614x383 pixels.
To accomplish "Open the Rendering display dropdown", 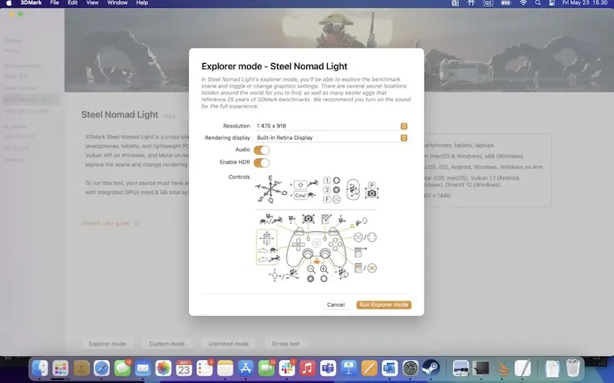I will [332, 137].
